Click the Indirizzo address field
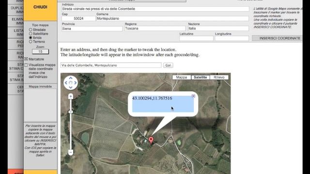Screen dimensions: 310x174 pyautogui.click(x=155, y=9)
